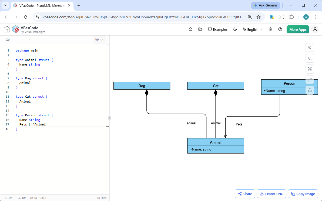Open the Extensions puzzle icon
322x201 pixels.
pos(291,17)
